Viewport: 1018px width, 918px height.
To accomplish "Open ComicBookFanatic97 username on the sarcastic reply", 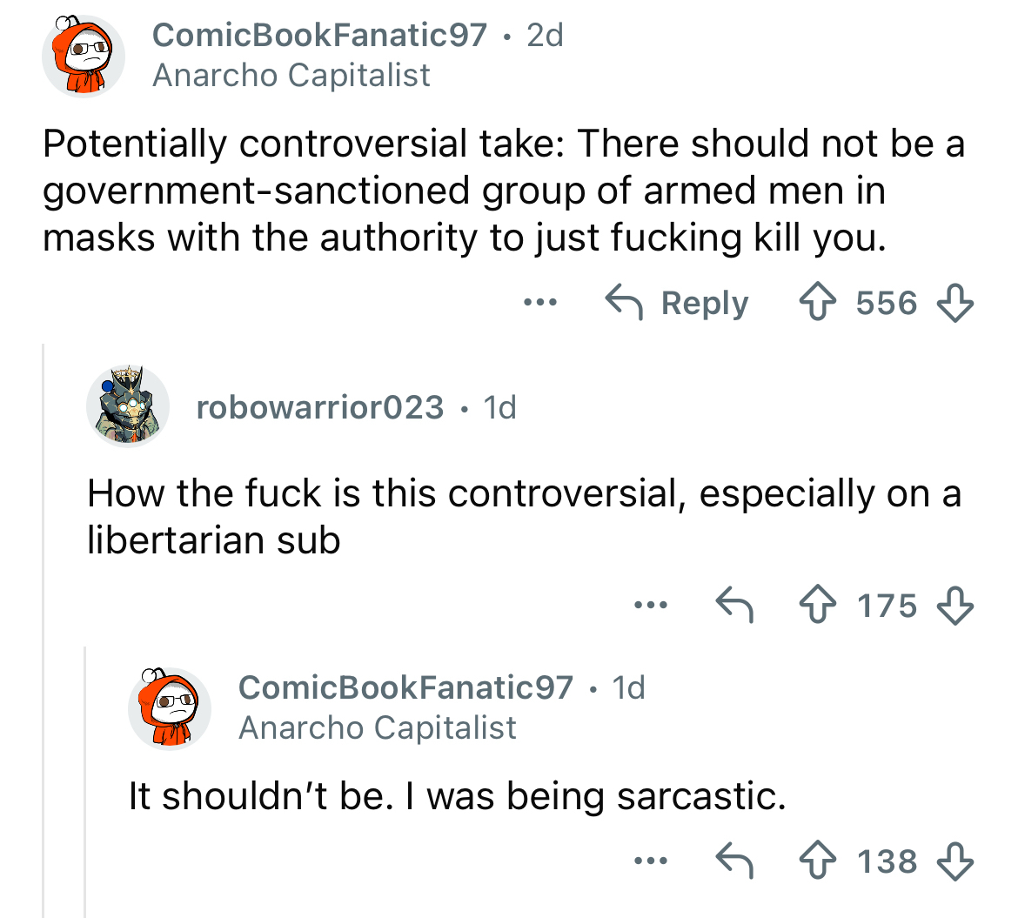I will click(405, 687).
